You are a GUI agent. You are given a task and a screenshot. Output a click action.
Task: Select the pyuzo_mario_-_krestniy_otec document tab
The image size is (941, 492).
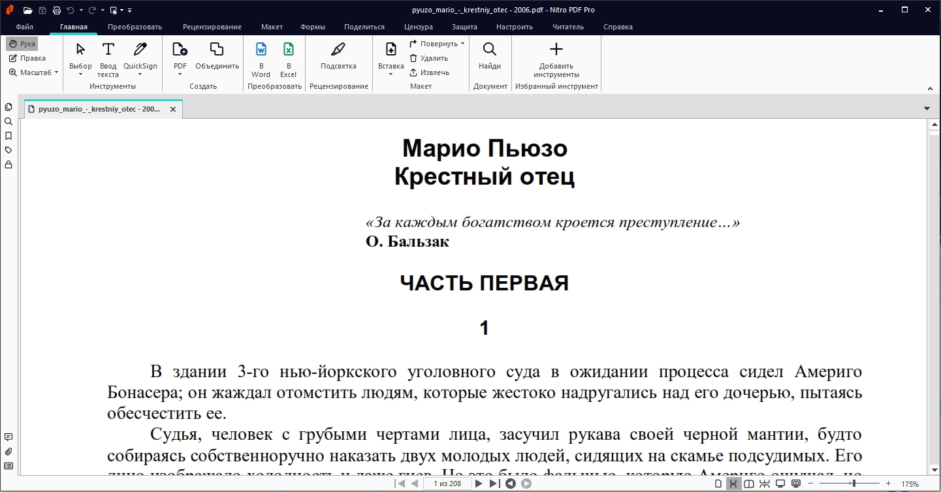point(99,110)
